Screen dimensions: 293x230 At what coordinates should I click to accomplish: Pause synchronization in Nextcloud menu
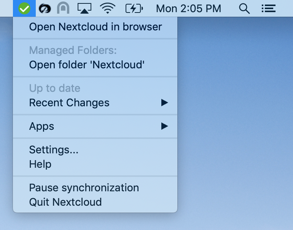(x=84, y=187)
